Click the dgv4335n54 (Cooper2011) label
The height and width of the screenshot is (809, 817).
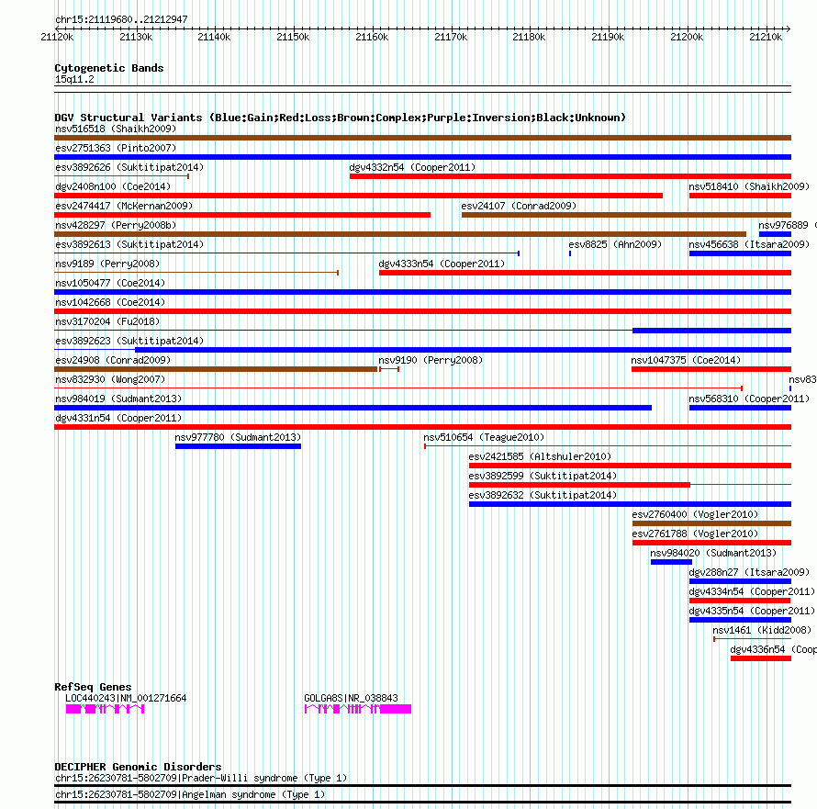pos(751,611)
